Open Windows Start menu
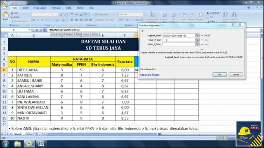 [x=5, y=144]
